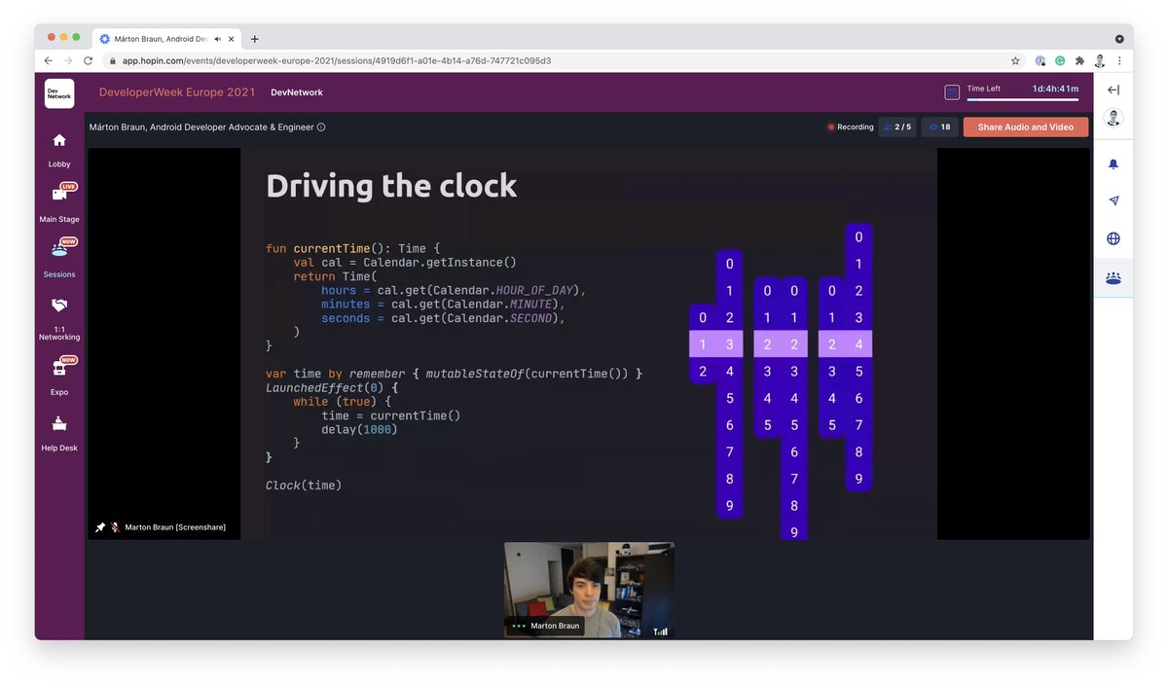Click the 2 / 5 participants counter
This screenshot has width=1168, height=686.
(x=897, y=126)
